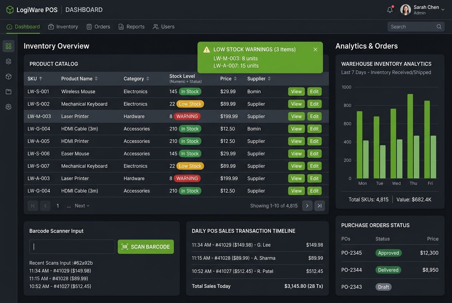Viewport: 452px width, 303px height.
Task: Open transaction #41029 by G. Lee
Action: (x=257, y=245)
